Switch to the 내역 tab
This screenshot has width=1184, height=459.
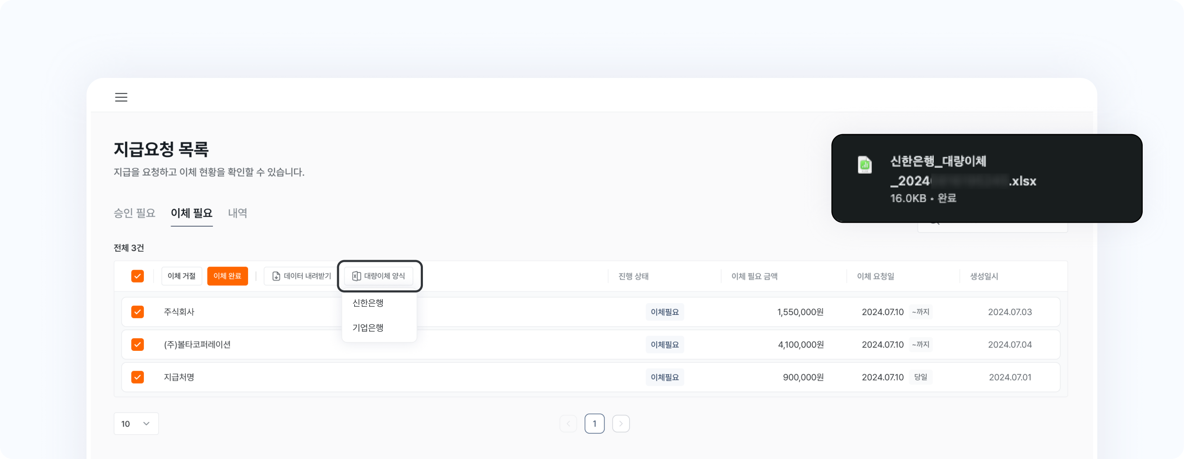pyautogui.click(x=237, y=213)
